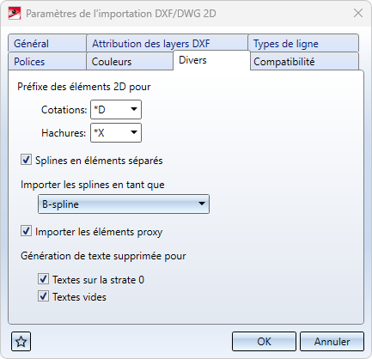Screen dimensions: 372x359
Task: Close the DXF/DWG import settings dialog
Action: coord(358,13)
